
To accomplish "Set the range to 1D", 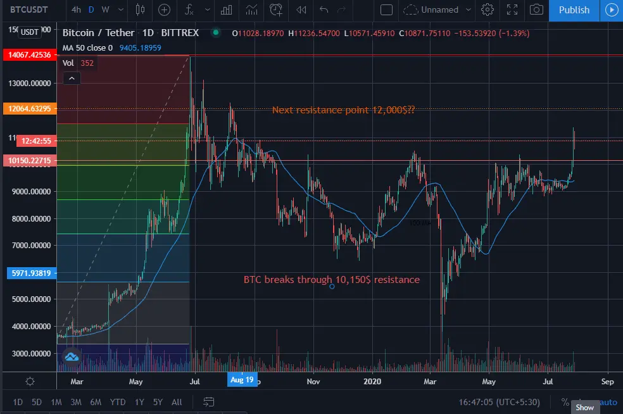I will point(18,402).
